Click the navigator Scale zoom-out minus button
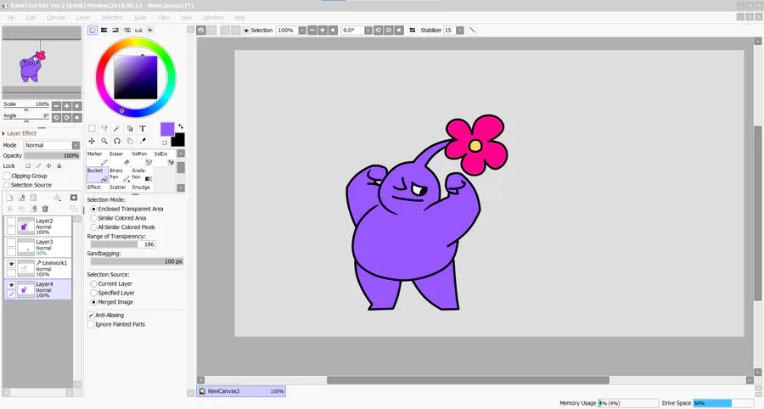 tap(57, 106)
